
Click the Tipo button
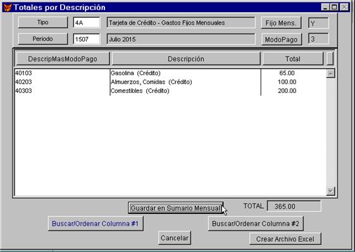point(43,22)
